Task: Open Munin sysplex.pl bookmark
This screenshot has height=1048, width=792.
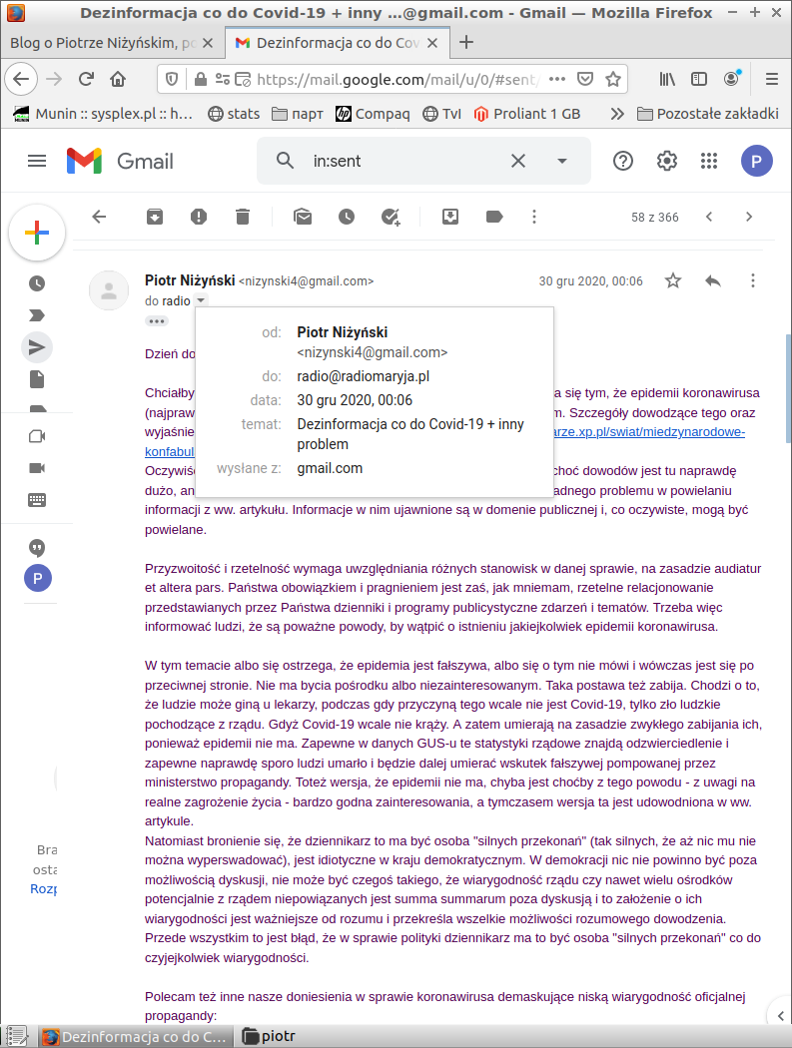Action: pyautogui.click(x=103, y=114)
